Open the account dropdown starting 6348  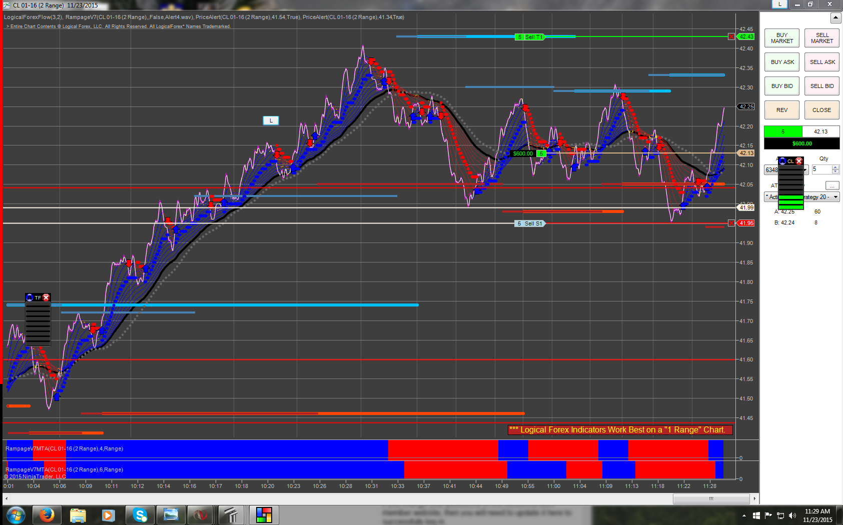click(805, 170)
